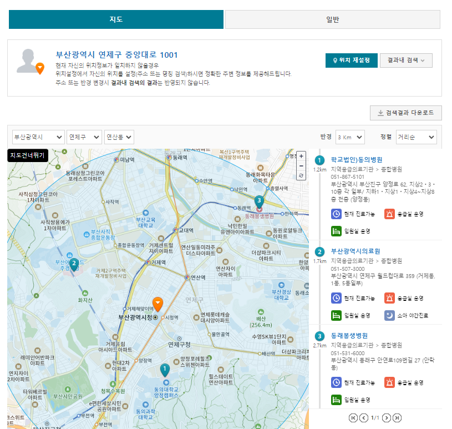The height and width of the screenshot is (429, 452).
Task: Click map marker number 3
Action: click(x=259, y=201)
